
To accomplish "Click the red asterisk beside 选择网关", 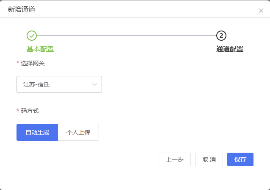I will click(18, 63).
